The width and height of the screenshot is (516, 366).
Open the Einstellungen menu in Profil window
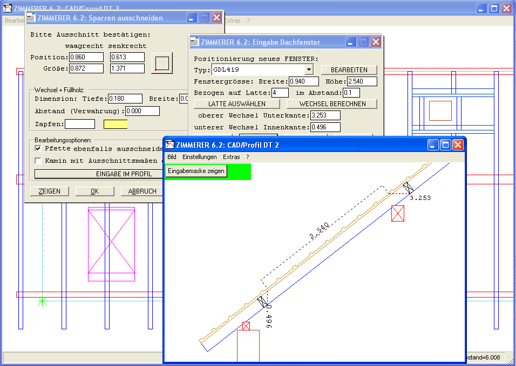pos(200,157)
